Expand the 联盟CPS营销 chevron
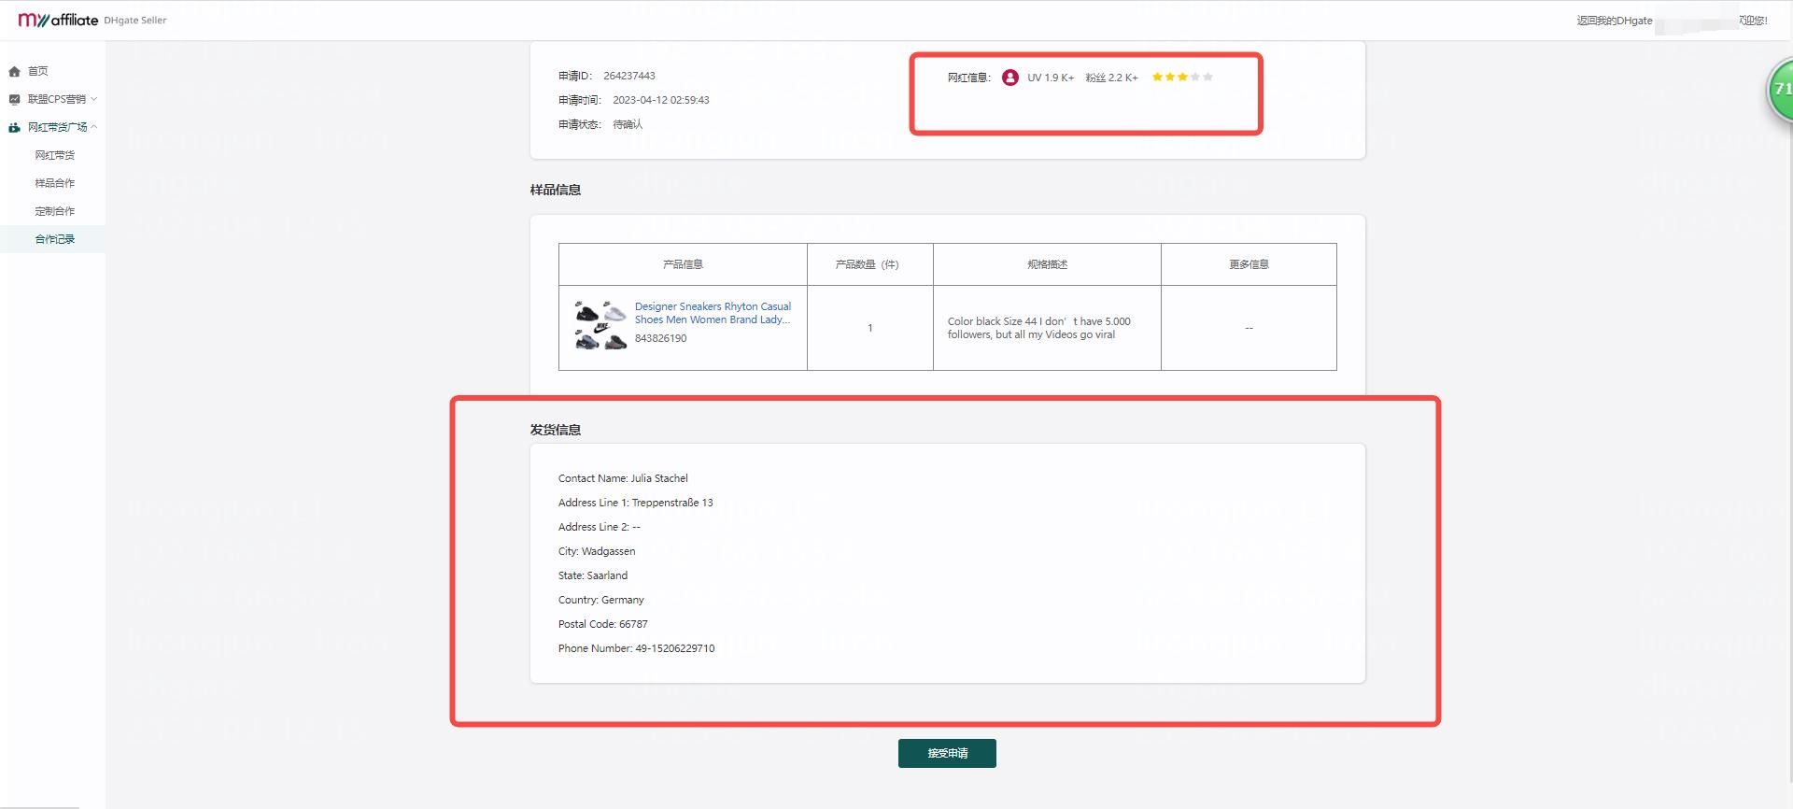1793x809 pixels. (x=94, y=99)
